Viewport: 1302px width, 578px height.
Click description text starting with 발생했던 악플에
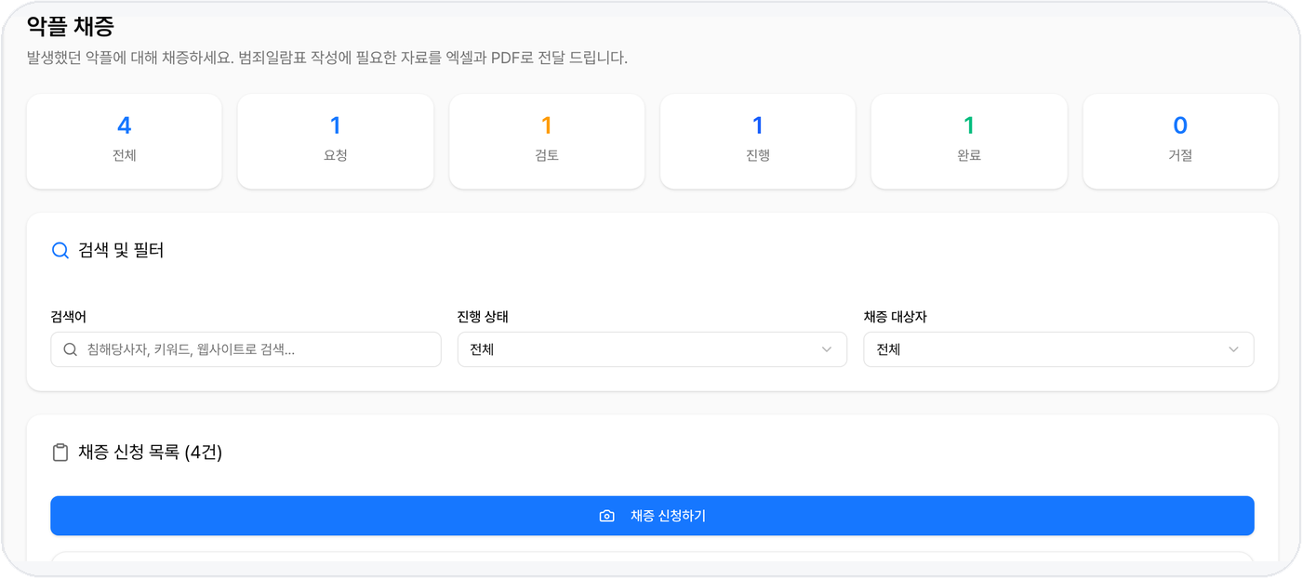327,58
